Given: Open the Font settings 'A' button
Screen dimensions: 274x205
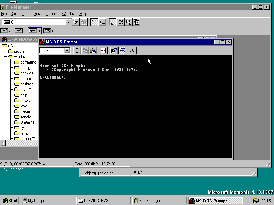Looking at the screenshot, I should [x=132, y=51].
